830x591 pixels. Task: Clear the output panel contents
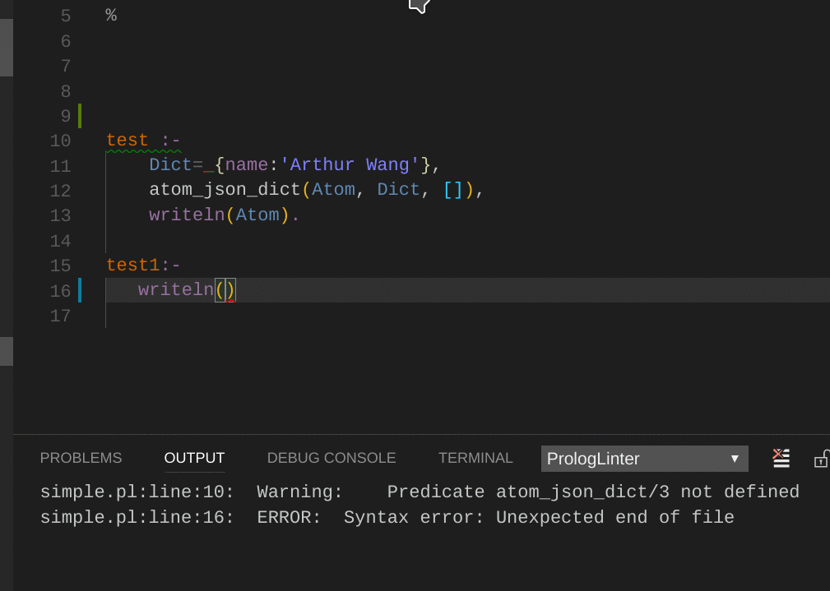(x=781, y=458)
